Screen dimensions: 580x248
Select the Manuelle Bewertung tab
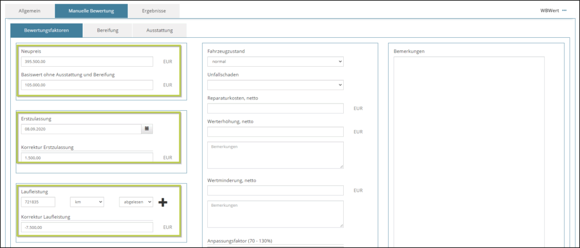click(91, 11)
